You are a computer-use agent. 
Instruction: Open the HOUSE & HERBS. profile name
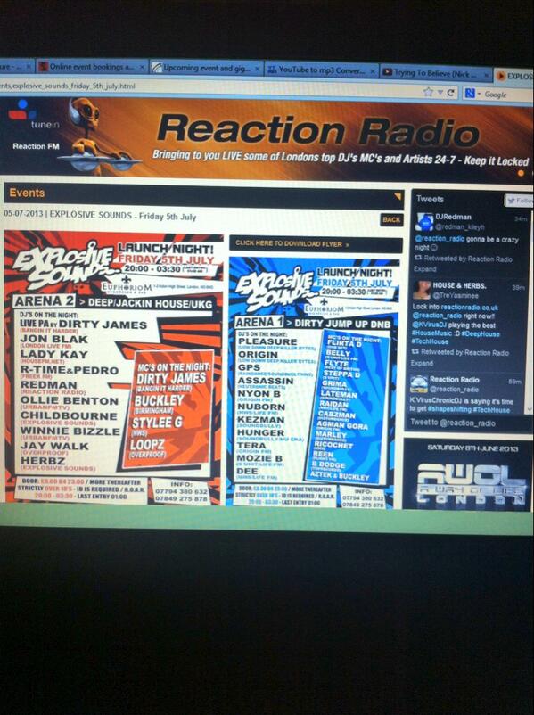click(x=459, y=285)
